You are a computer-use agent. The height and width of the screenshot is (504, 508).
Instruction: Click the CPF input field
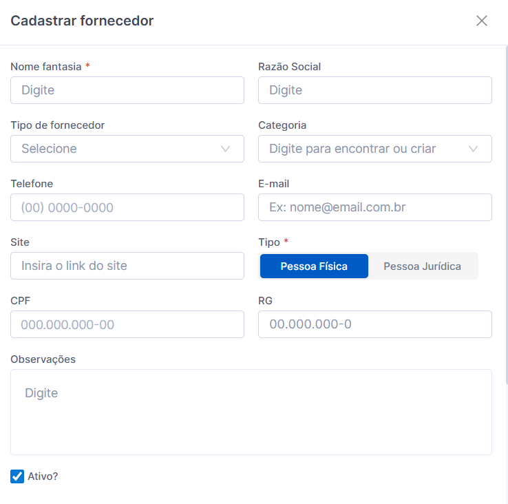point(127,324)
